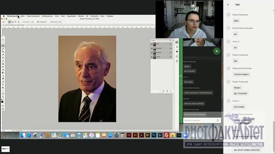Click the Photoshop icon in Dock
The height and width of the screenshot is (154, 275).
coord(154,135)
